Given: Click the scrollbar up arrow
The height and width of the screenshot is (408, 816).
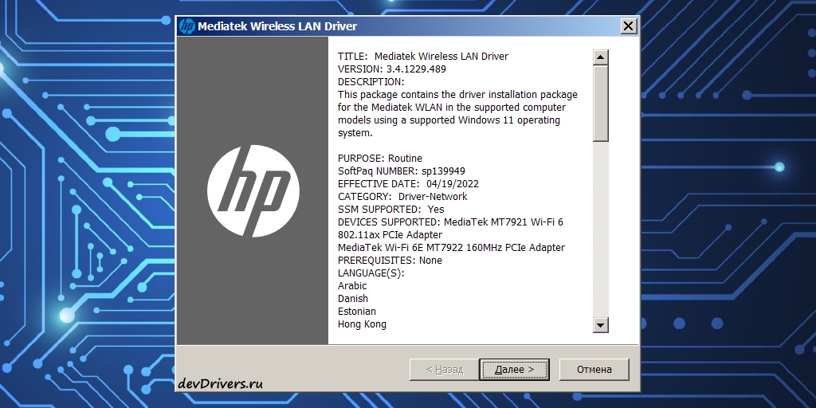Looking at the screenshot, I should (x=601, y=57).
